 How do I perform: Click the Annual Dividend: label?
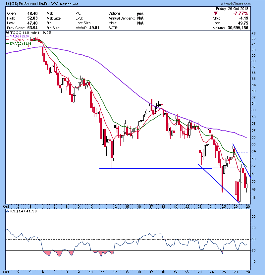click(122, 18)
